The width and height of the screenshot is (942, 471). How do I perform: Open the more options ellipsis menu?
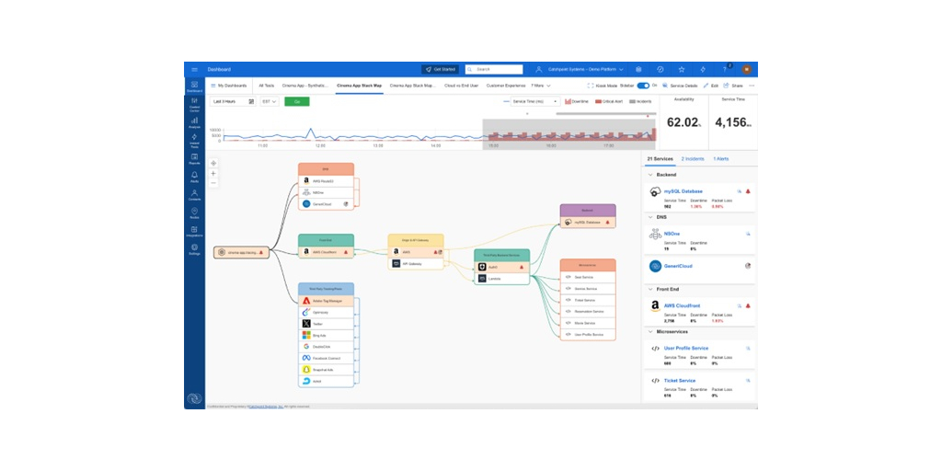coord(751,86)
